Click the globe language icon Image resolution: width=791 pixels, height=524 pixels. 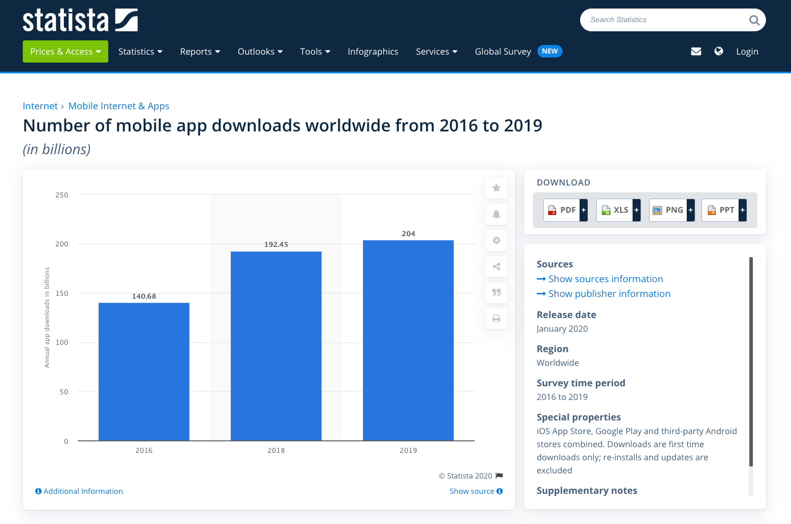pyautogui.click(x=719, y=51)
